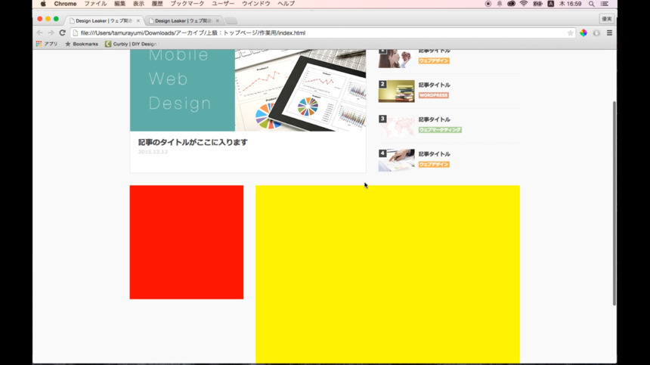
Task: Open the Chrome hamburger menu
Action: tap(609, 32)
